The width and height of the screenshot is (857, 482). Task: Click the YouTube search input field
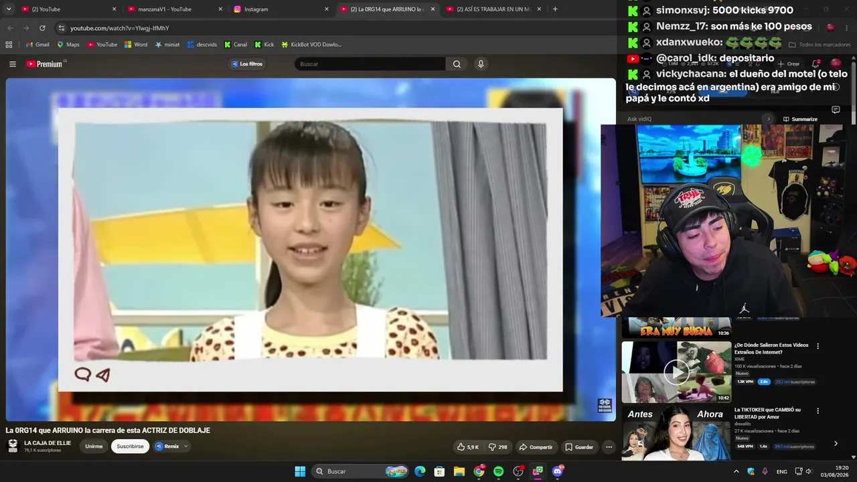click(x=370, y=64)
